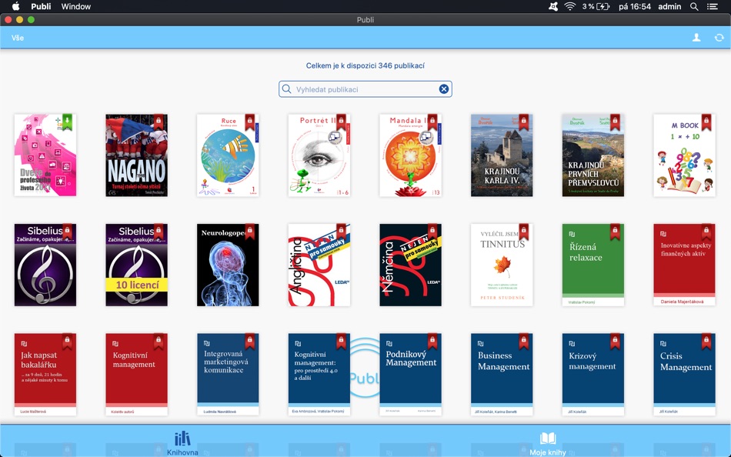Image resolution: width=731 pixels, height=457 pixels.
Task: Switch to Moje knihy tab
Action: point(548,443)
